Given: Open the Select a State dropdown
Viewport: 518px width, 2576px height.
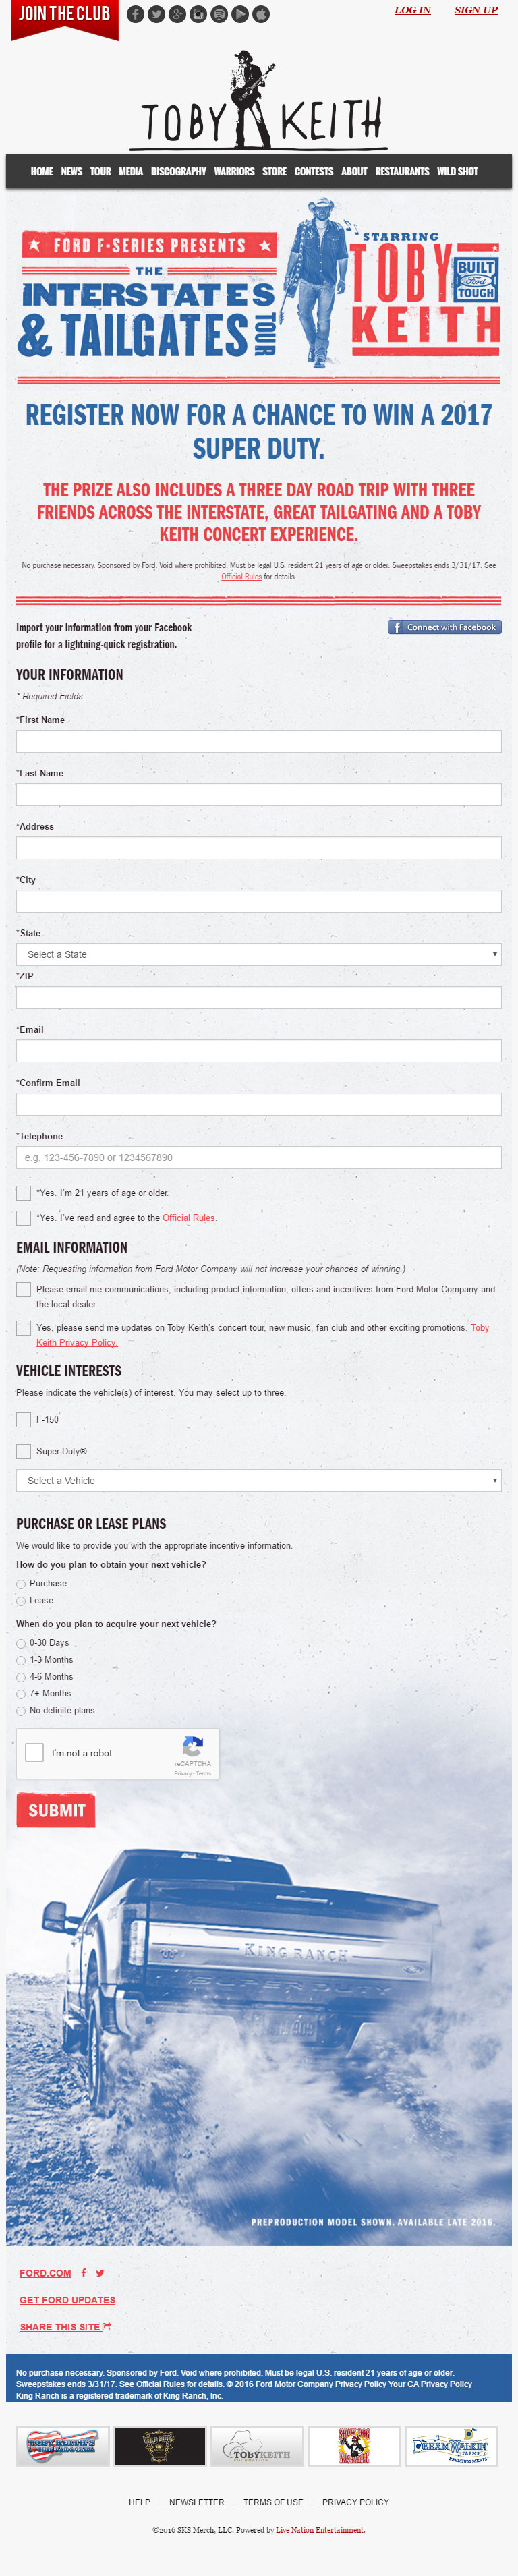Looking at the screenshot, I should [x=258, y=954].
